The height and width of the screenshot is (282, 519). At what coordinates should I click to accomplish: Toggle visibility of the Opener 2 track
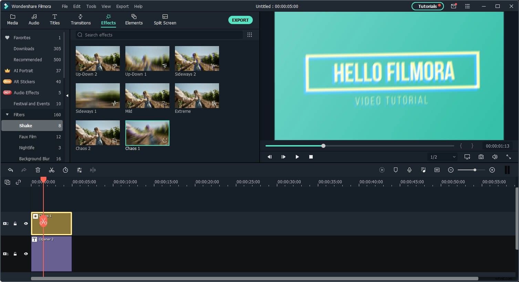tap(26, 254)
